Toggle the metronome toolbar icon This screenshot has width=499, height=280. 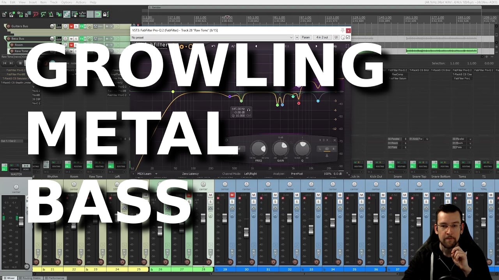pos(51,14)
